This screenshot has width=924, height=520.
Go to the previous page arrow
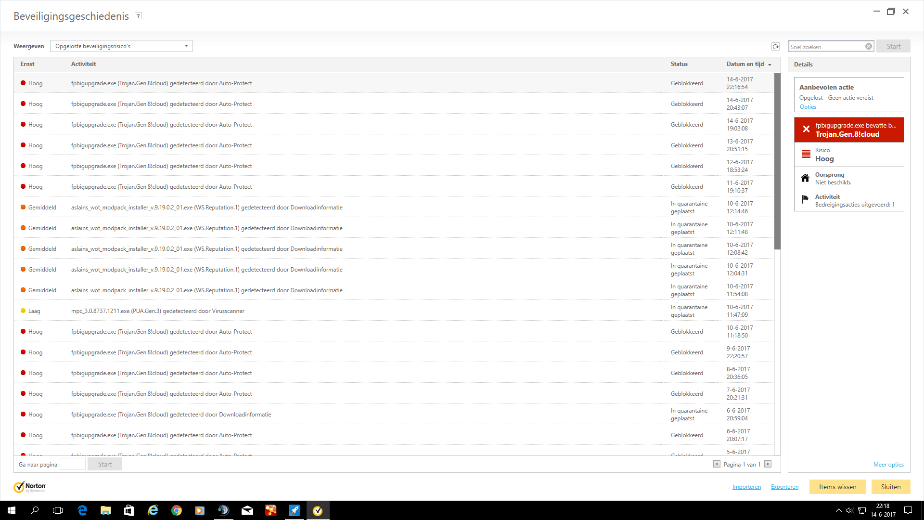tap(717, 464)
